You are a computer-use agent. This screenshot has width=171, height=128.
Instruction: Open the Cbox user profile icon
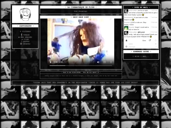pyautogui.click(x=126, y=40)
